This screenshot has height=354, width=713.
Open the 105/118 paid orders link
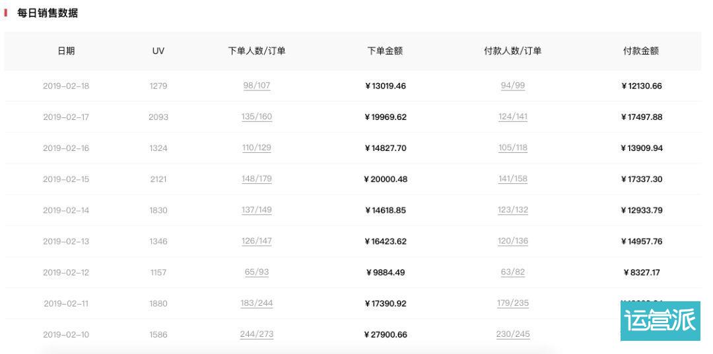coord(513,148)
